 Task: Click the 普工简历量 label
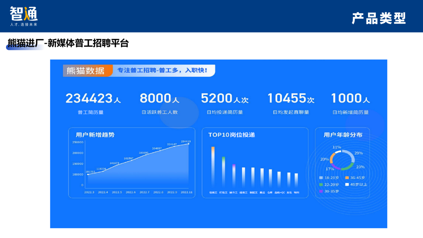click(91, 112)
